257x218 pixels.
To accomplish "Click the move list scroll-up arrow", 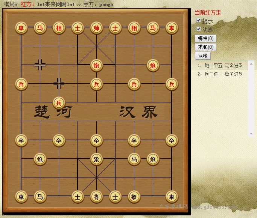I will point(251,64).
